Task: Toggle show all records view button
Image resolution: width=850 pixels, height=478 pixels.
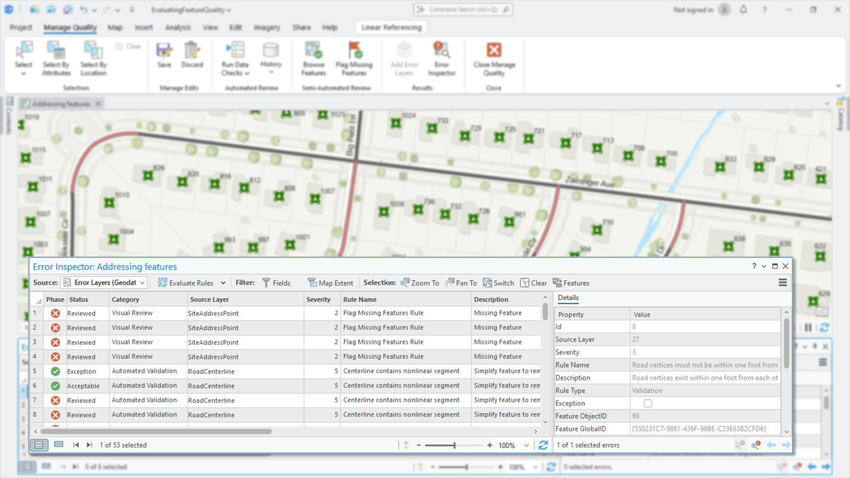Action: click(40, 445)
